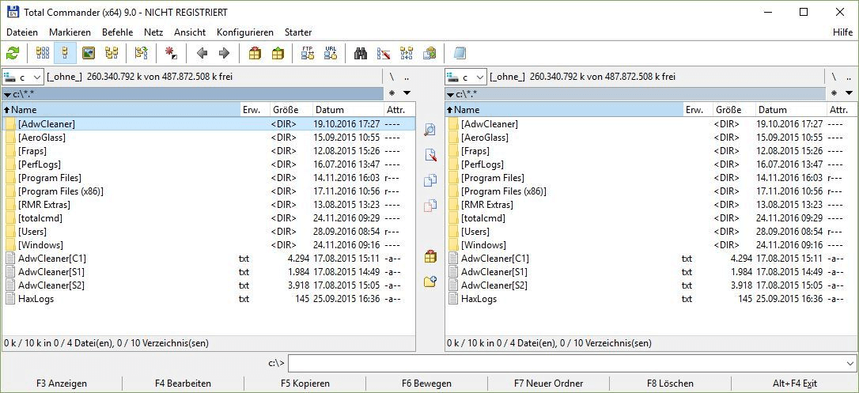Select the full details view icon

[x=65, y=53]
